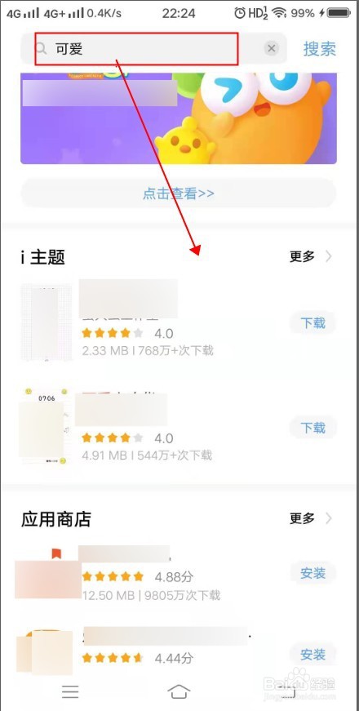
Task: Tap the battery icon in status bar
Action: coord(339,14)
